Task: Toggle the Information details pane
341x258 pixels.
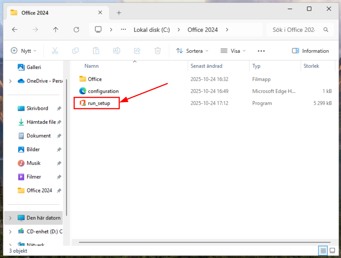Action: [310, 51]
